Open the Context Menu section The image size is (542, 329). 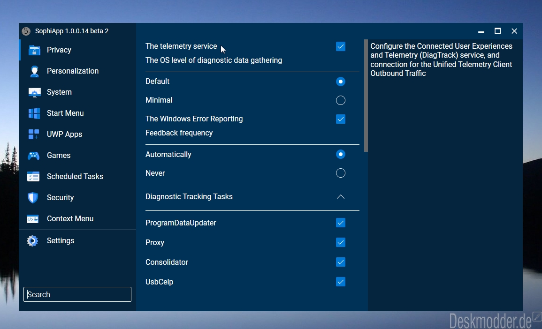77,218
